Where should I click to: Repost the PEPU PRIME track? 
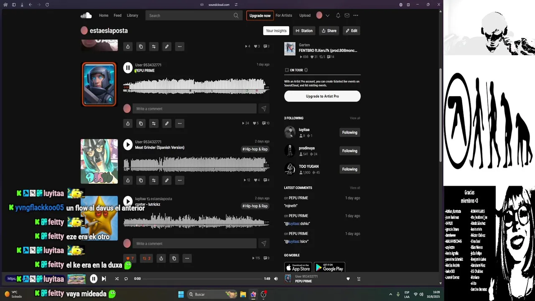(154, 123)
